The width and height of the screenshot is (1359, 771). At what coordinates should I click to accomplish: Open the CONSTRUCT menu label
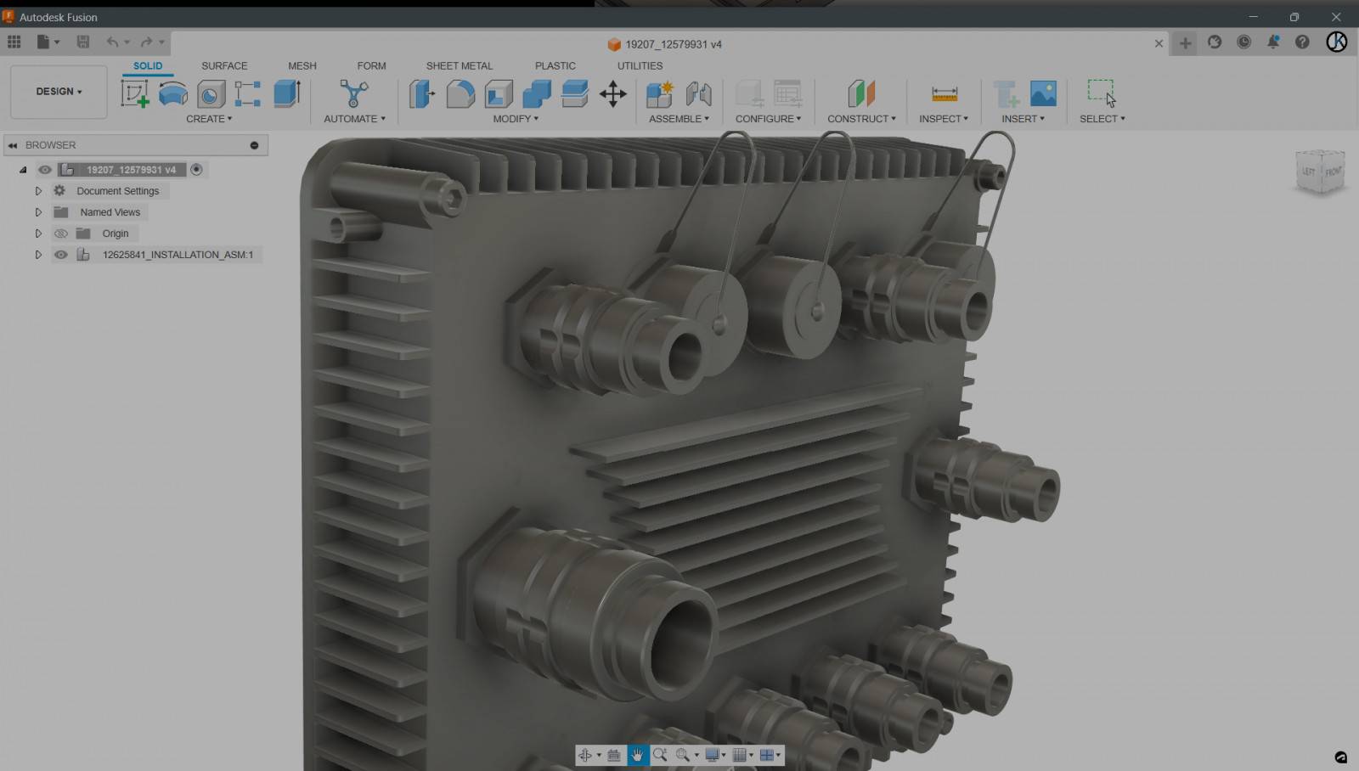click(x=861, y=119)
